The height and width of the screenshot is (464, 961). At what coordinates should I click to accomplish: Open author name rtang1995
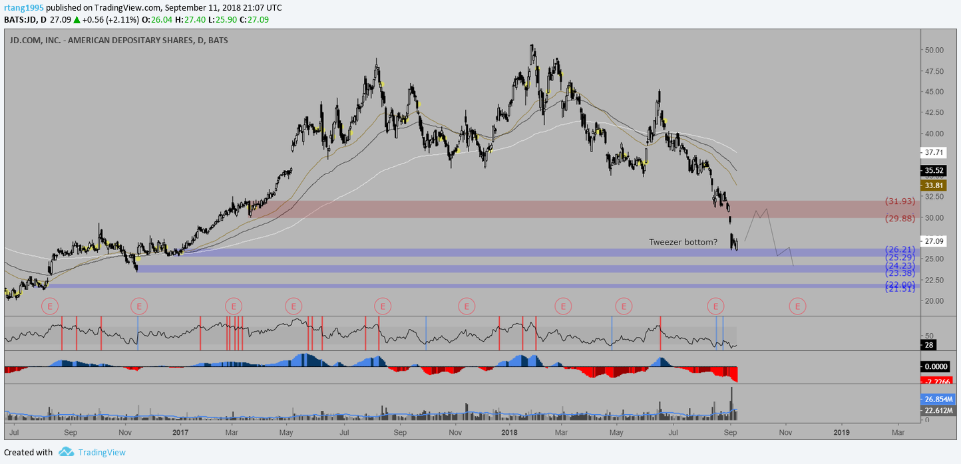(25, 8)
